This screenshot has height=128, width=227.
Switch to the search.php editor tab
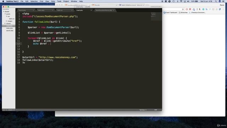click(26, 10)
